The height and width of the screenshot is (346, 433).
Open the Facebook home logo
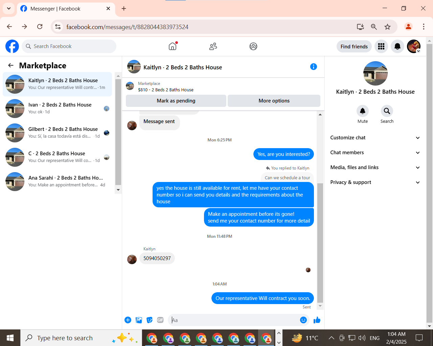(12, 46)
